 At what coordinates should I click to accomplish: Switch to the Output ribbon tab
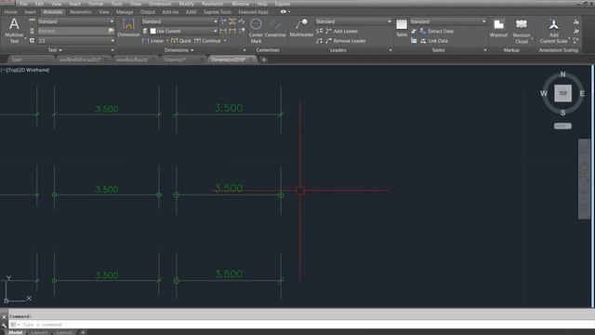click(x=148, y=12)
